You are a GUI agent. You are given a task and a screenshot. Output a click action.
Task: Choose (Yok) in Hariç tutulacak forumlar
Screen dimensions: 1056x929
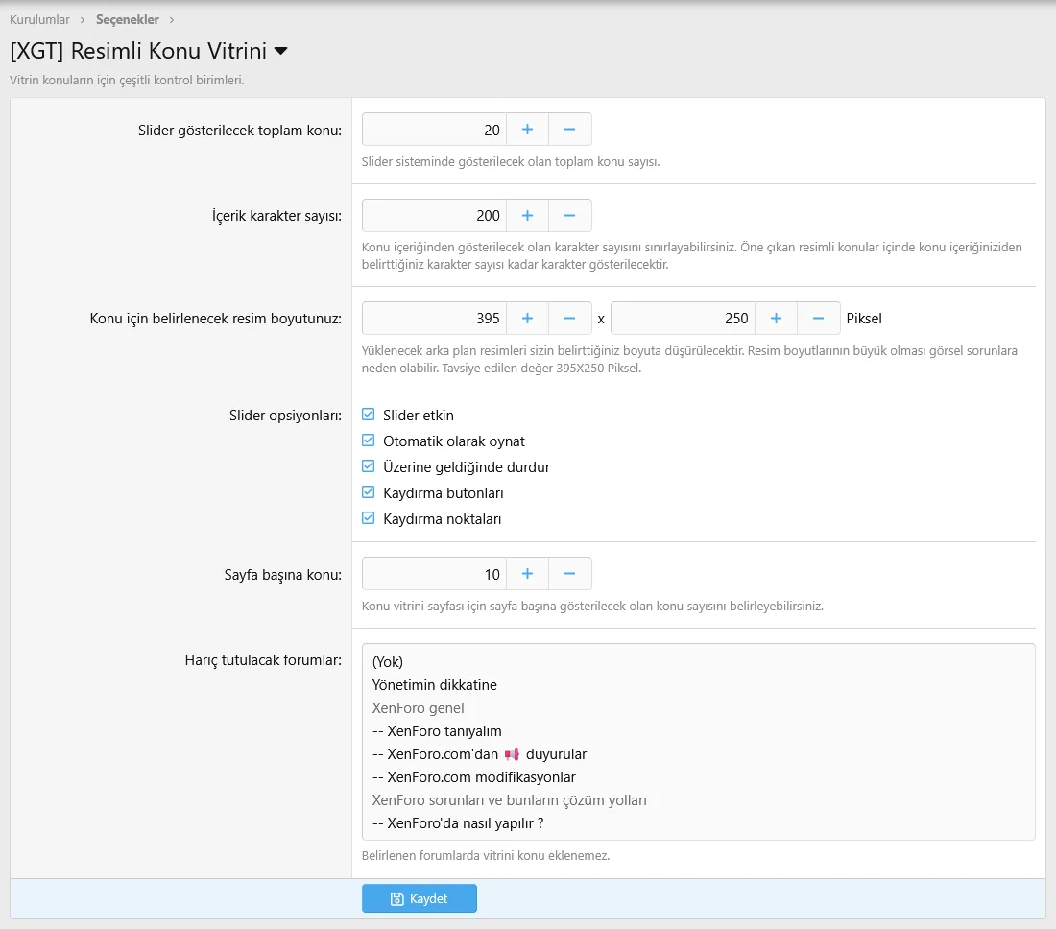click(388, 662)
